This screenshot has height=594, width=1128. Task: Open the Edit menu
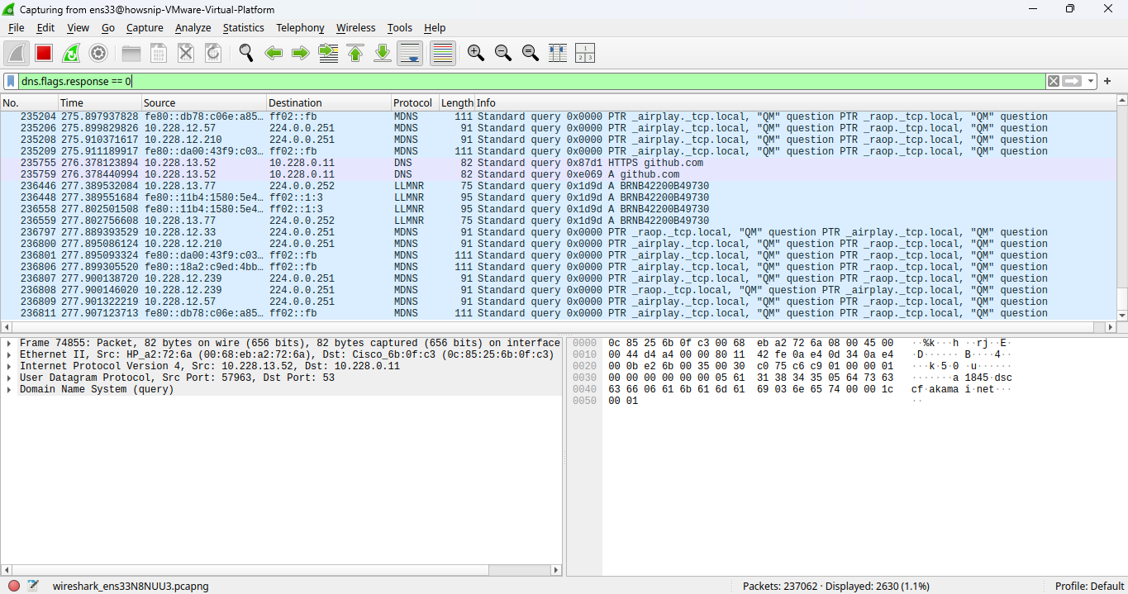tap(45, 28)
